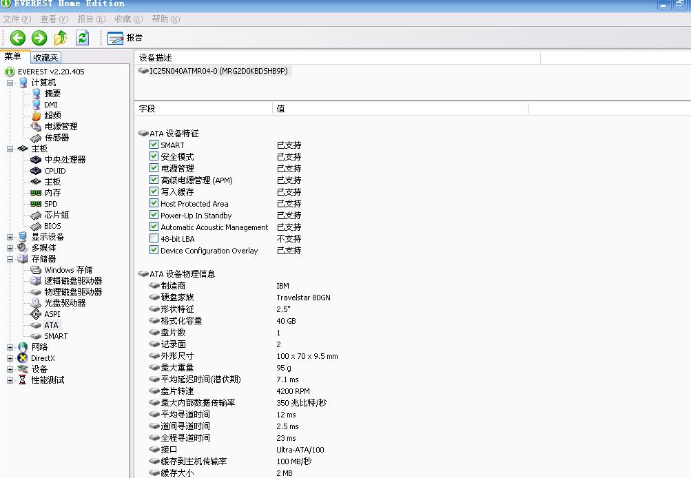
Task: Switch to the 收藏夹 tab
Action: (x=46, y=58)
